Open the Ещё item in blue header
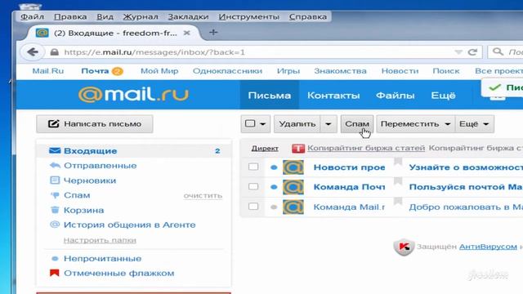The width and height of the screenshot is (523, 294). point(443,96)
